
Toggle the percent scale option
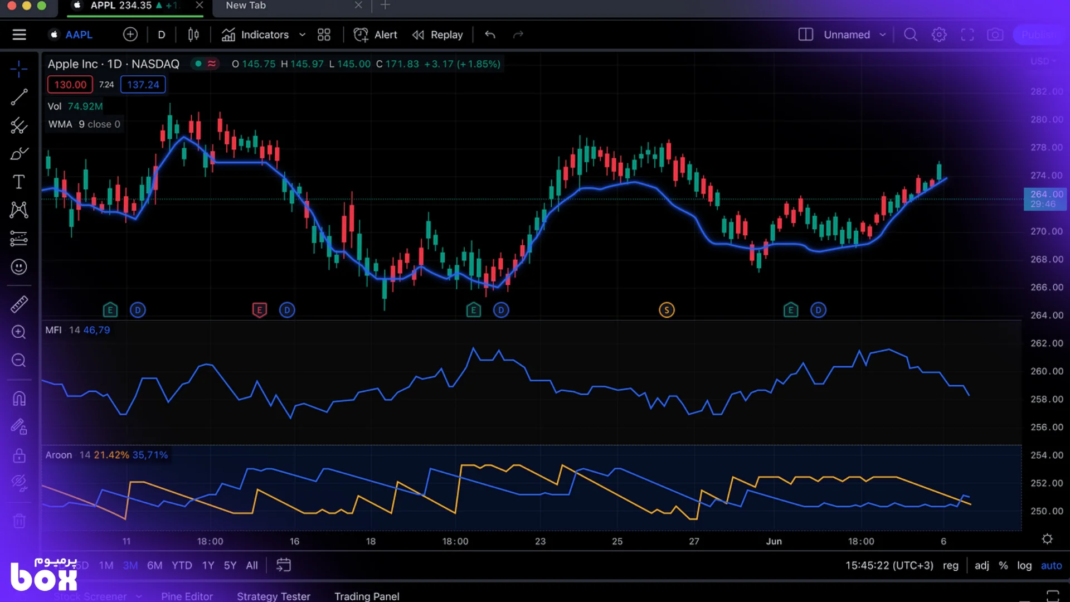click(x=1003, y=565)
